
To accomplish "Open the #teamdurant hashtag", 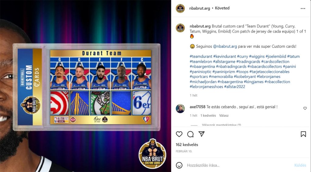I will tap(201, 57).
